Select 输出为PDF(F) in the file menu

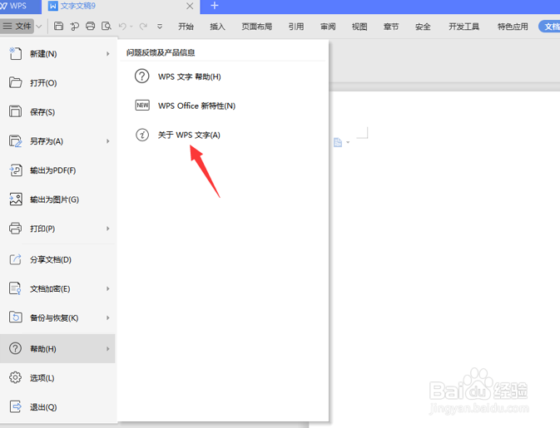coord(58,170)
